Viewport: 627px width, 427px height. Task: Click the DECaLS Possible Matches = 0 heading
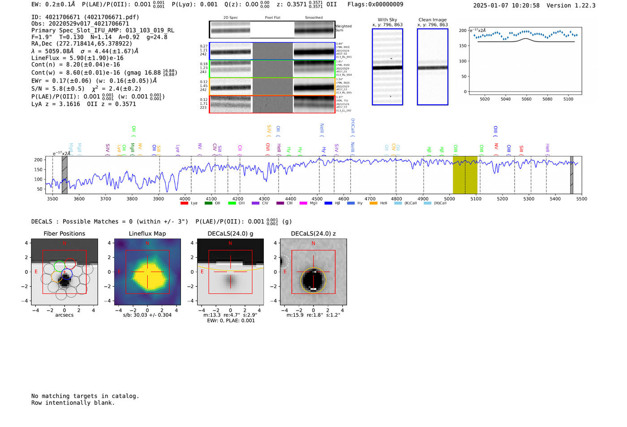coord(110,221)
